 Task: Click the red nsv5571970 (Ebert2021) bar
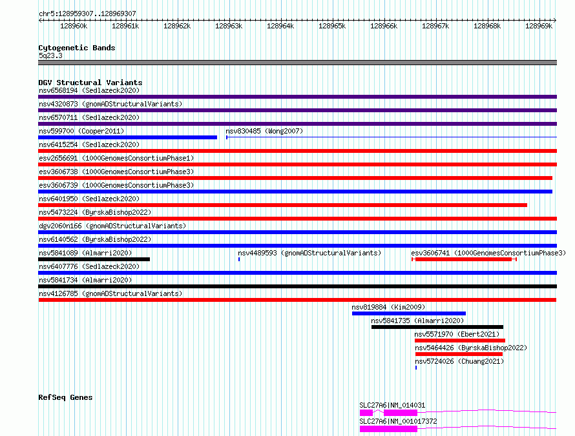(460, 341)
